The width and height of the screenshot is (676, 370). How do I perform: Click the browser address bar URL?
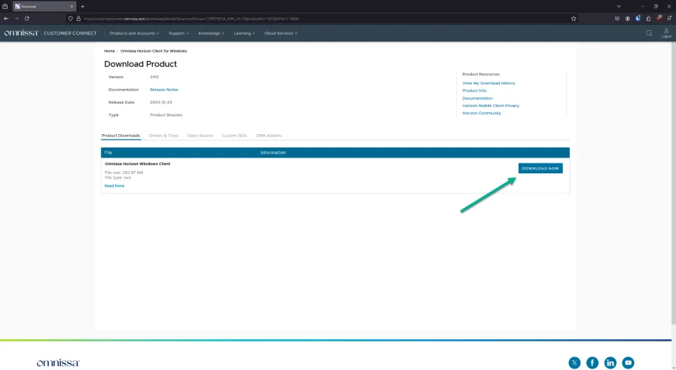click(x=191, y=19)
